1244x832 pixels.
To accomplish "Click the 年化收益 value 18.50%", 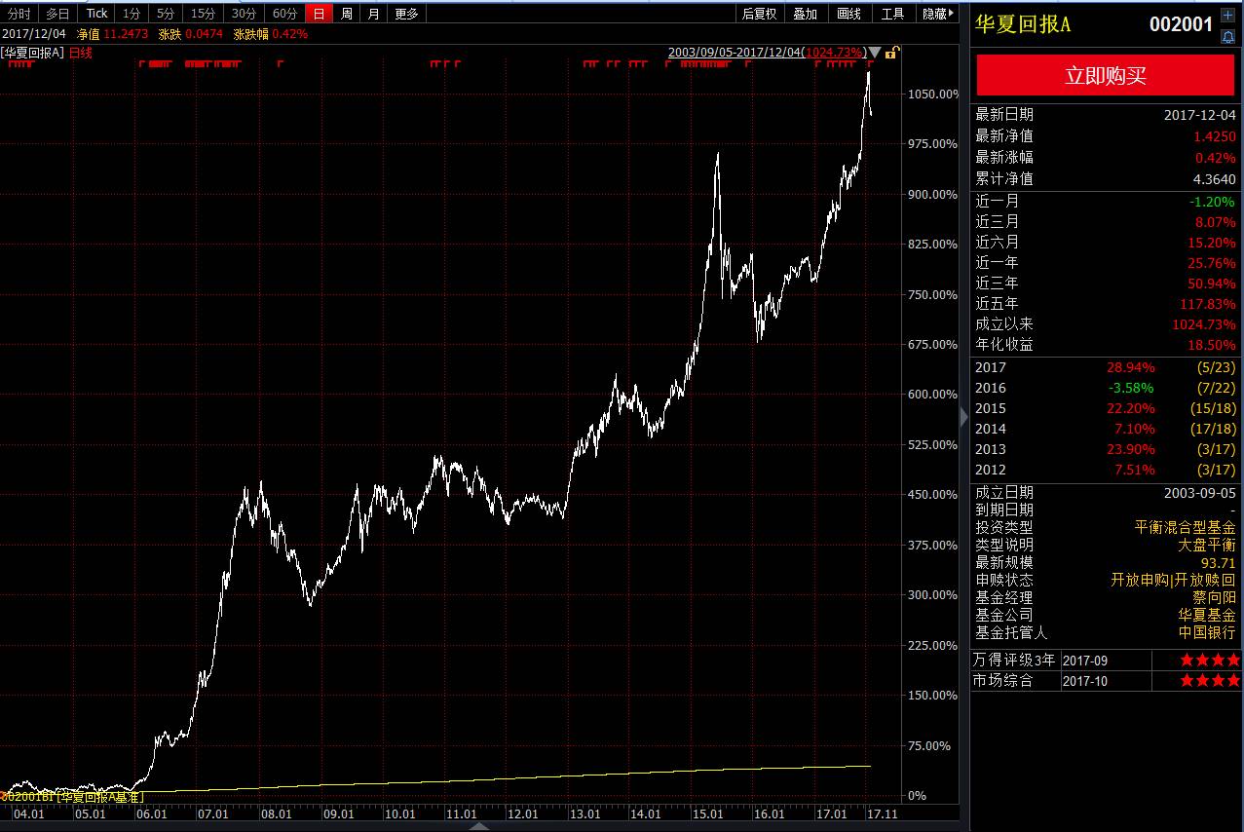I will (x=1212, y=345).
